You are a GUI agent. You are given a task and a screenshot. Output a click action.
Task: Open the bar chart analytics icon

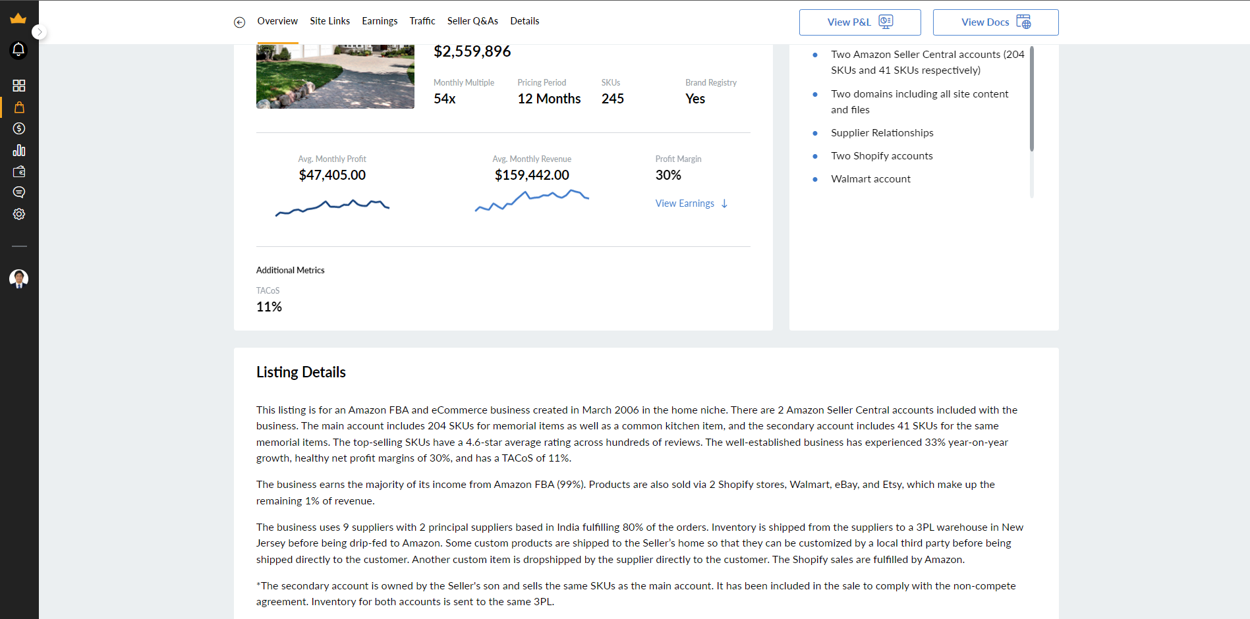coord(19,150)
